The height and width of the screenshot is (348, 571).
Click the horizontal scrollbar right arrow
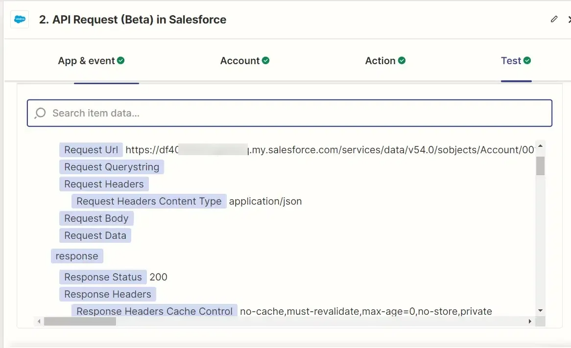[530, 322]
